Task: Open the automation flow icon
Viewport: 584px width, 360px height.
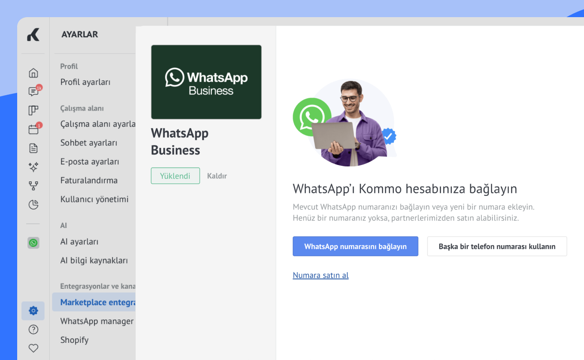Action: pos(33,186)
